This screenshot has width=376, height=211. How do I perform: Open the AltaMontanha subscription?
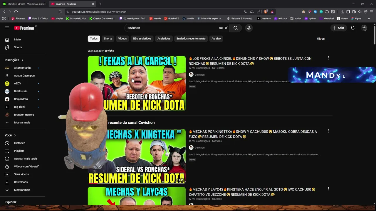(23, 68)
